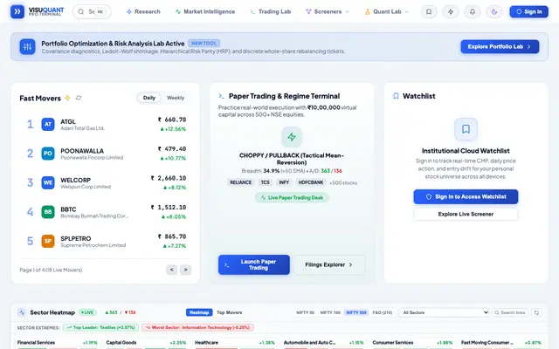559x349 pixels.
Task: Click Explore Portfolio Lab button
Action: click(x=500, y=46)
